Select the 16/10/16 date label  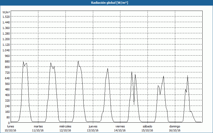pyautogui.click(x=175, y=130)
